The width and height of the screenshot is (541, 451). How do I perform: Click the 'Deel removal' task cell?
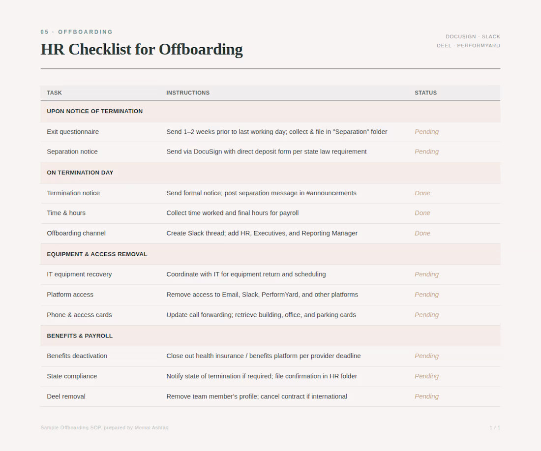66,397
